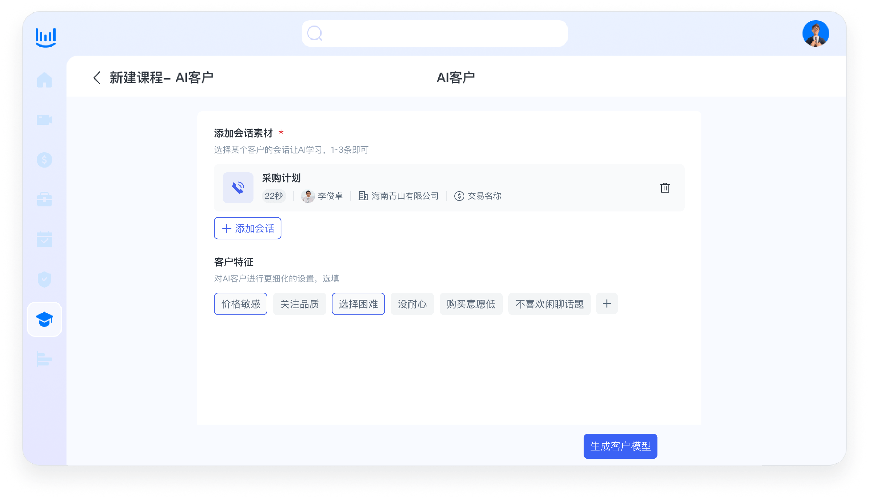Image resolution: width=869 pixels, height=499 pixels.
Task: Click the 添加会话 button
Action: tap(248, 228)
